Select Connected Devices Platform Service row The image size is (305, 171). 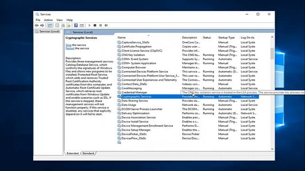pyautogui.click(x=188, y=71)
